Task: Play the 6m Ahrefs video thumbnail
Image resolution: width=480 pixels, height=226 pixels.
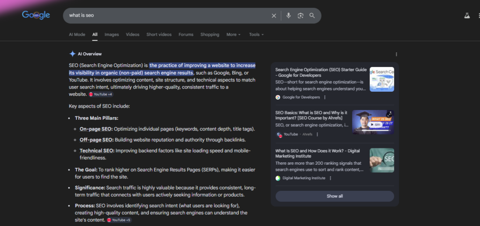Action: coord(373,122)
